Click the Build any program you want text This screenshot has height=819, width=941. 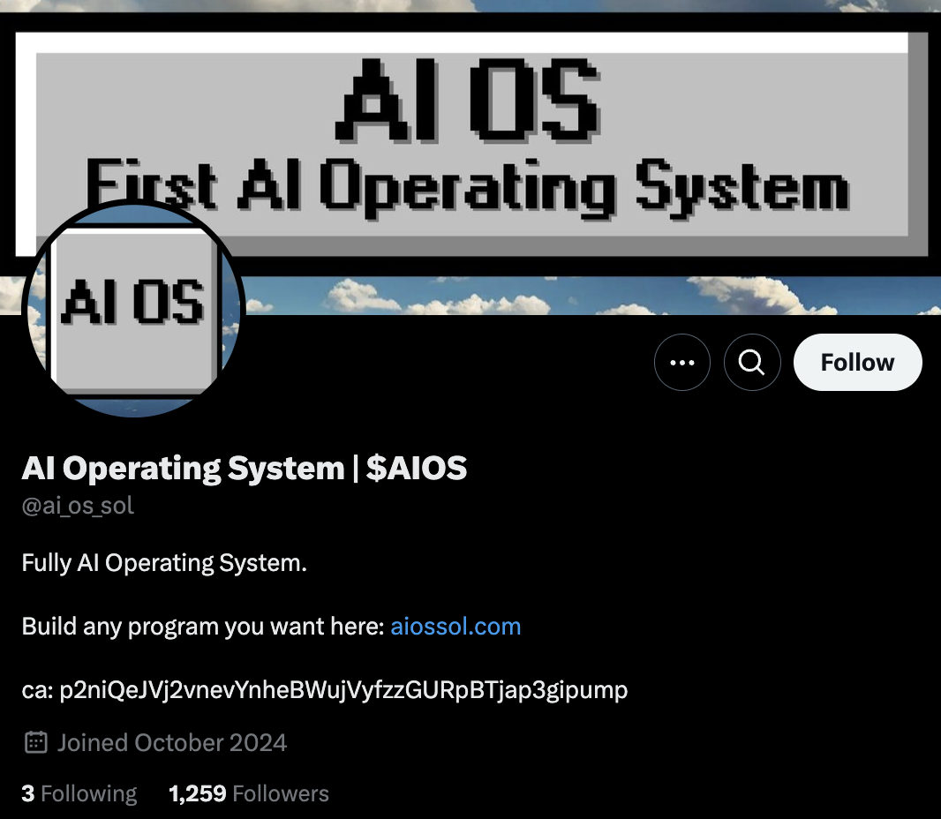click(203, 627)
